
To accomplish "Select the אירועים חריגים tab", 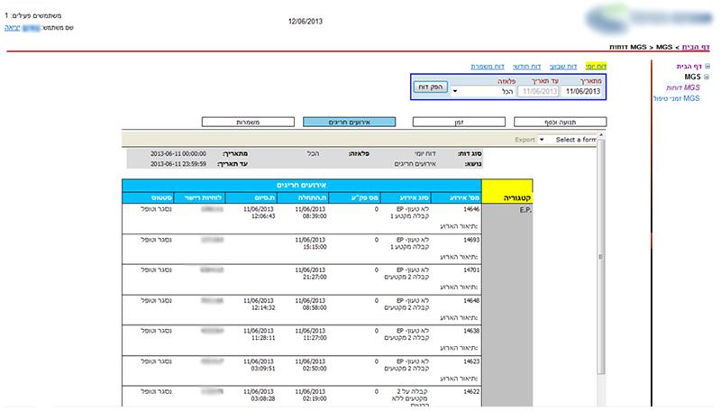I will tap(349, 122).
